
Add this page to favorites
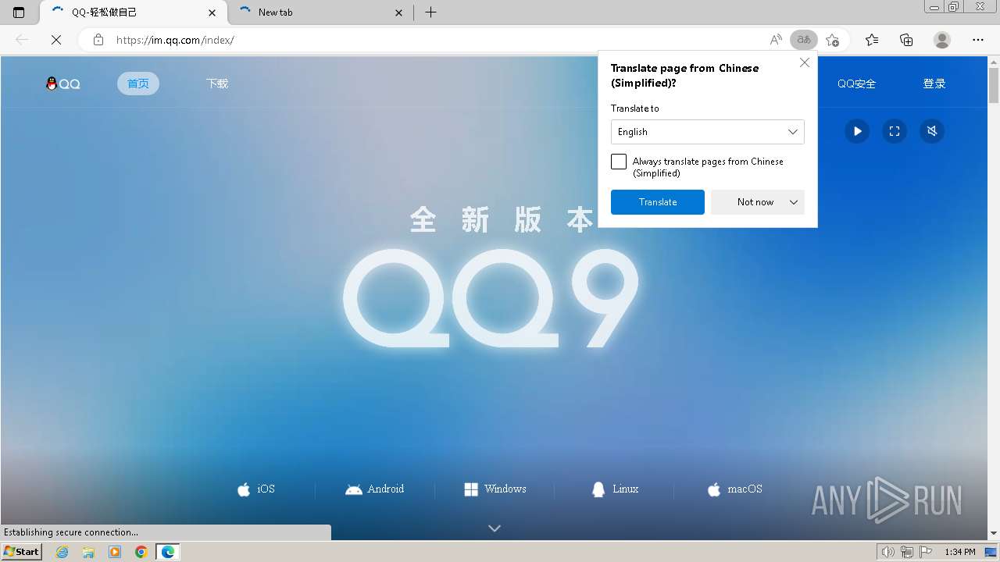click(832, 40)
